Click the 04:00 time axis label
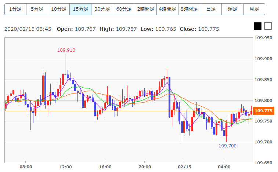This screenshot has height=172, width=278. (224, 167)
